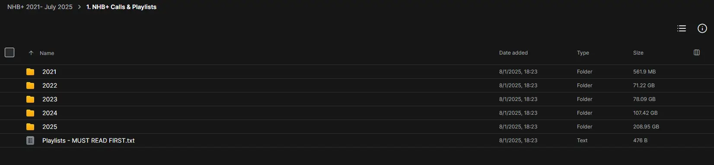Go to NHB+ 2021- July 2025 breadcrumb
This screenshot has height=165, width=714.
tap(40, 7)
